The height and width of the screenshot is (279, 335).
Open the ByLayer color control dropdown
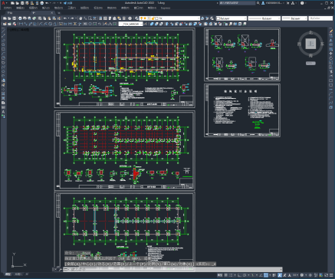(232, 18)
